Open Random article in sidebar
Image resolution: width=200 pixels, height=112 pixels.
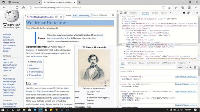(9, 43)
